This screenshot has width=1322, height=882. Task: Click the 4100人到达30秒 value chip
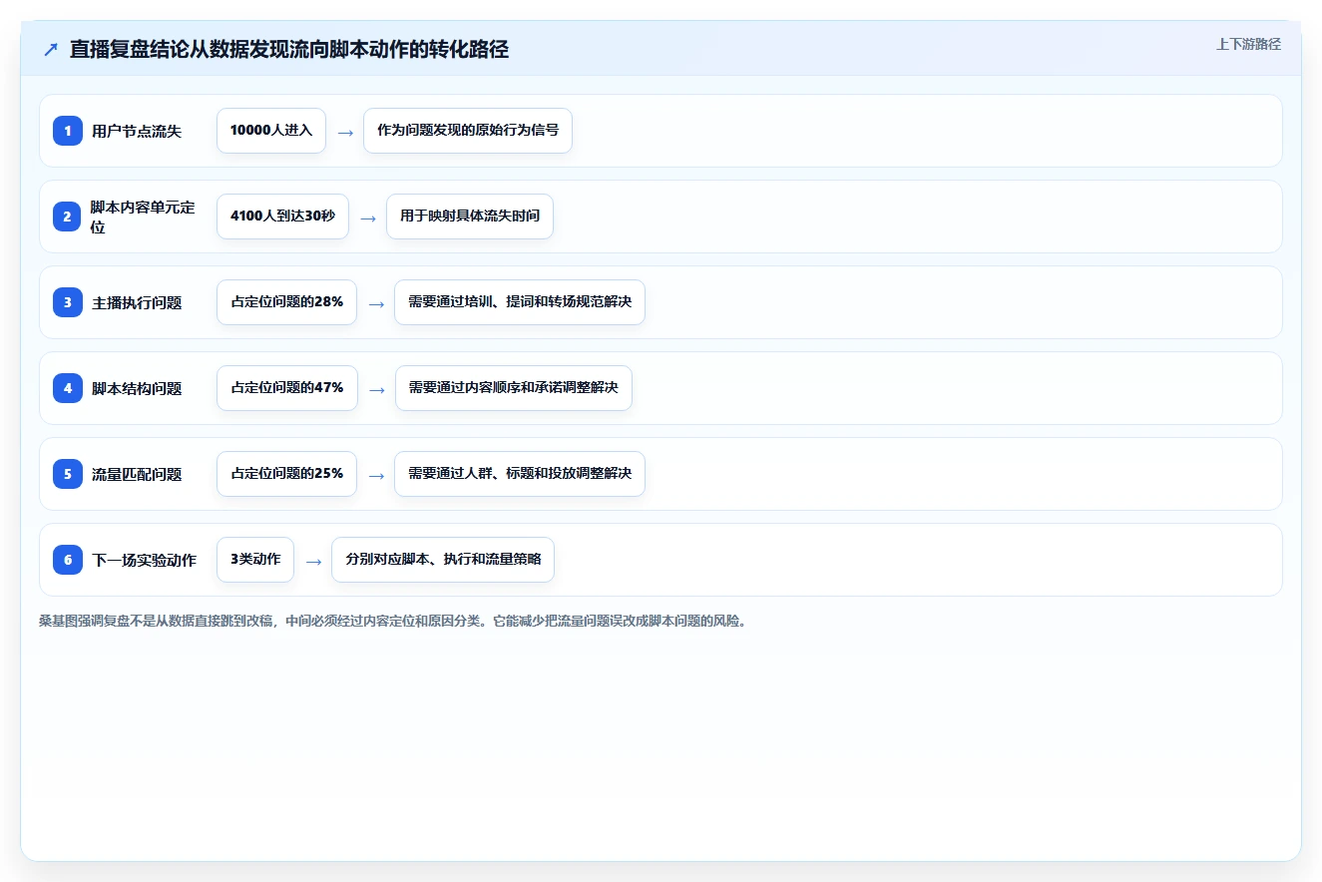pos(282,217)
